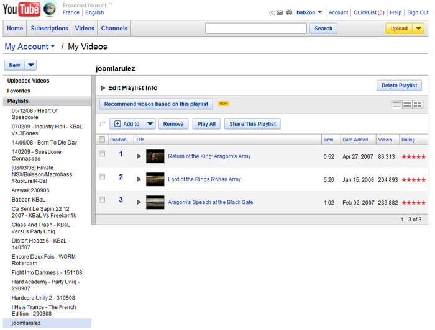Play the Lord of the Rings Rohan Army arrow

click(139, 179)
